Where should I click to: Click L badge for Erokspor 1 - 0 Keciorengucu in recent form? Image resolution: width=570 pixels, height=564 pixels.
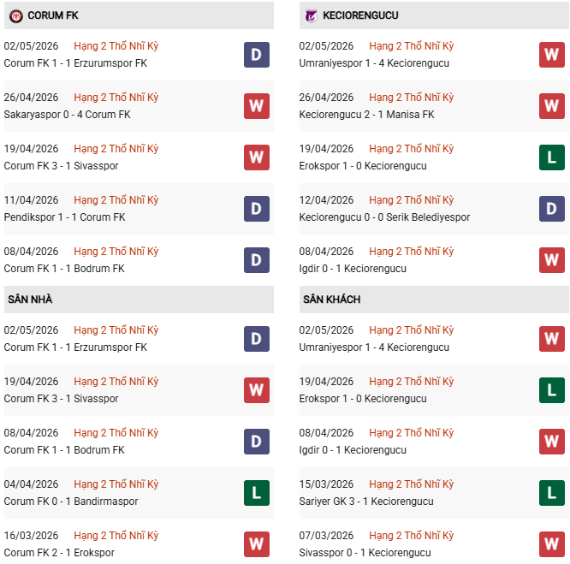[552, 157]
